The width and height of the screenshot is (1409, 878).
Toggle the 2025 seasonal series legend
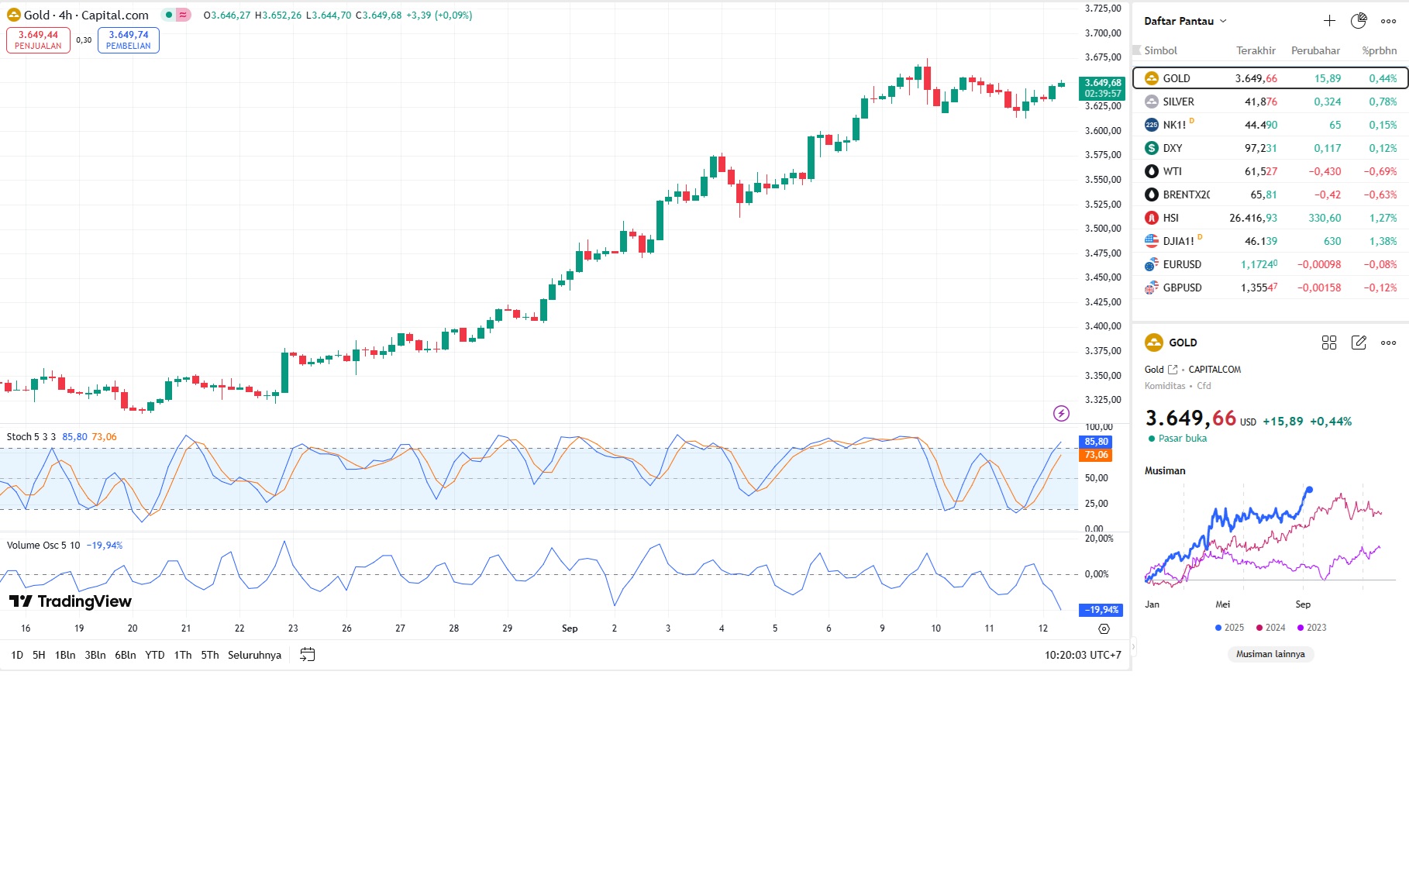pyautogui.click(x=1229, y=628)
